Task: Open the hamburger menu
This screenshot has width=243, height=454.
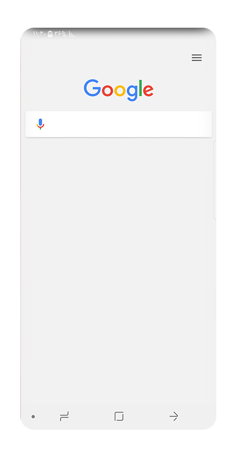Action: click(x=197, y=58)
